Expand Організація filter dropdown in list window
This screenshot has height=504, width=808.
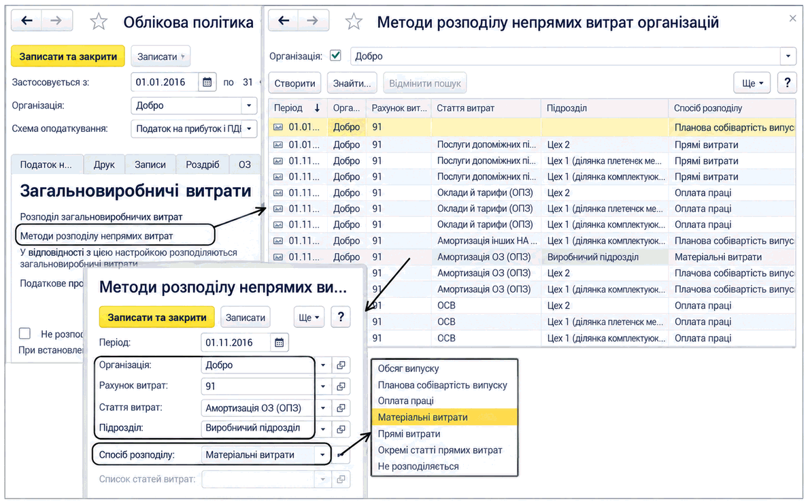(788, 56)
